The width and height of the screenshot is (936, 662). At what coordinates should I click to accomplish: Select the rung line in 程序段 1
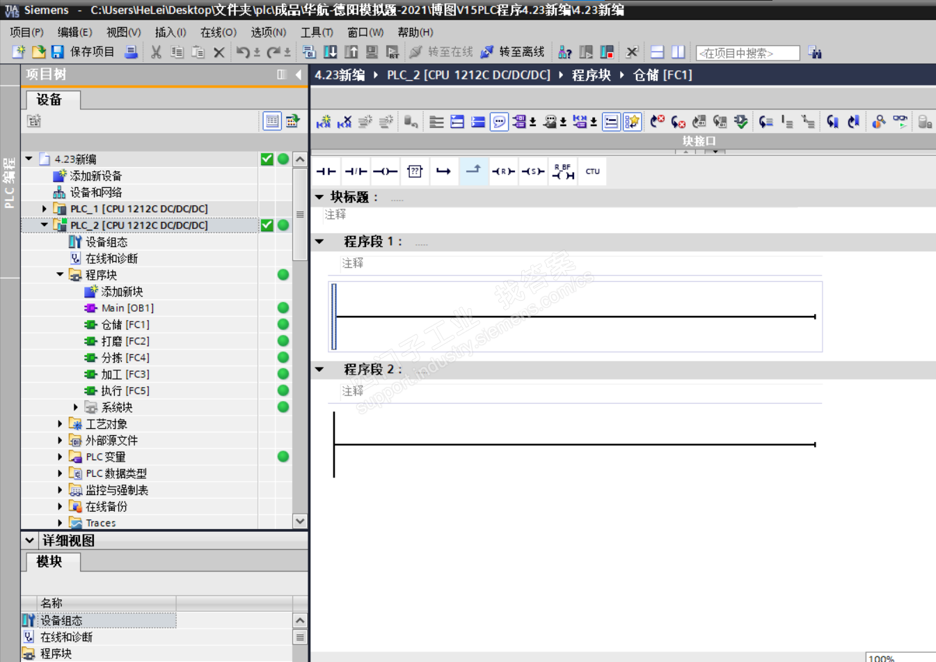click(575, 317)
